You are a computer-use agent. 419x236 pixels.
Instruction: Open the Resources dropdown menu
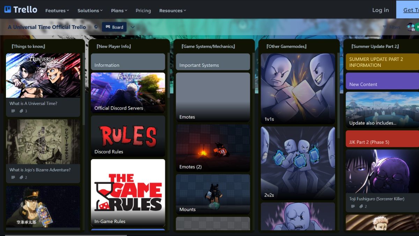coord(172,10)
